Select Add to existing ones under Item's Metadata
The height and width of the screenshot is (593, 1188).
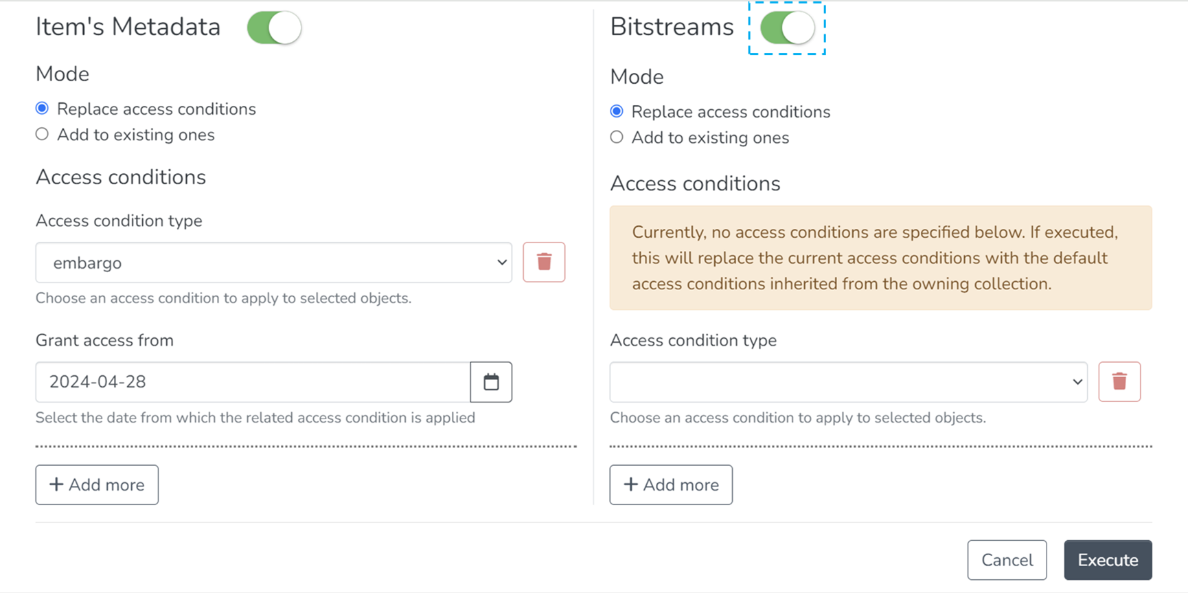(43, 134)
